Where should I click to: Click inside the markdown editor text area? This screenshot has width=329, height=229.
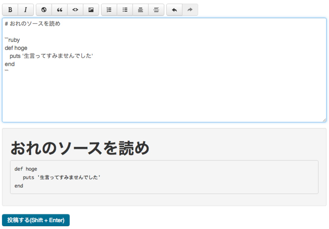point(164,70)
